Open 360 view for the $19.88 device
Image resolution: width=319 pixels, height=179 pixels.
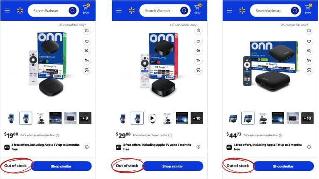[87, 70]
